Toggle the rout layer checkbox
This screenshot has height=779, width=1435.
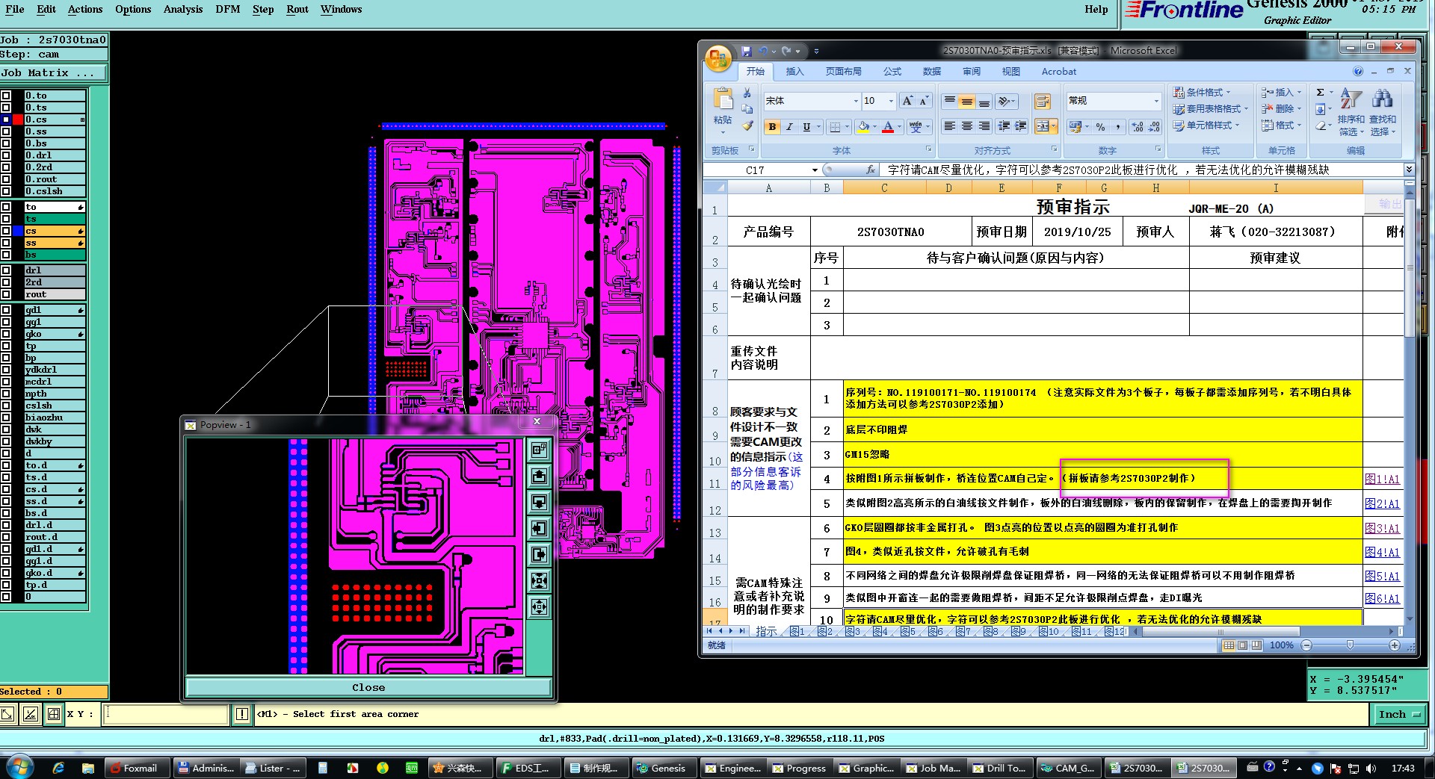(6, 294)
